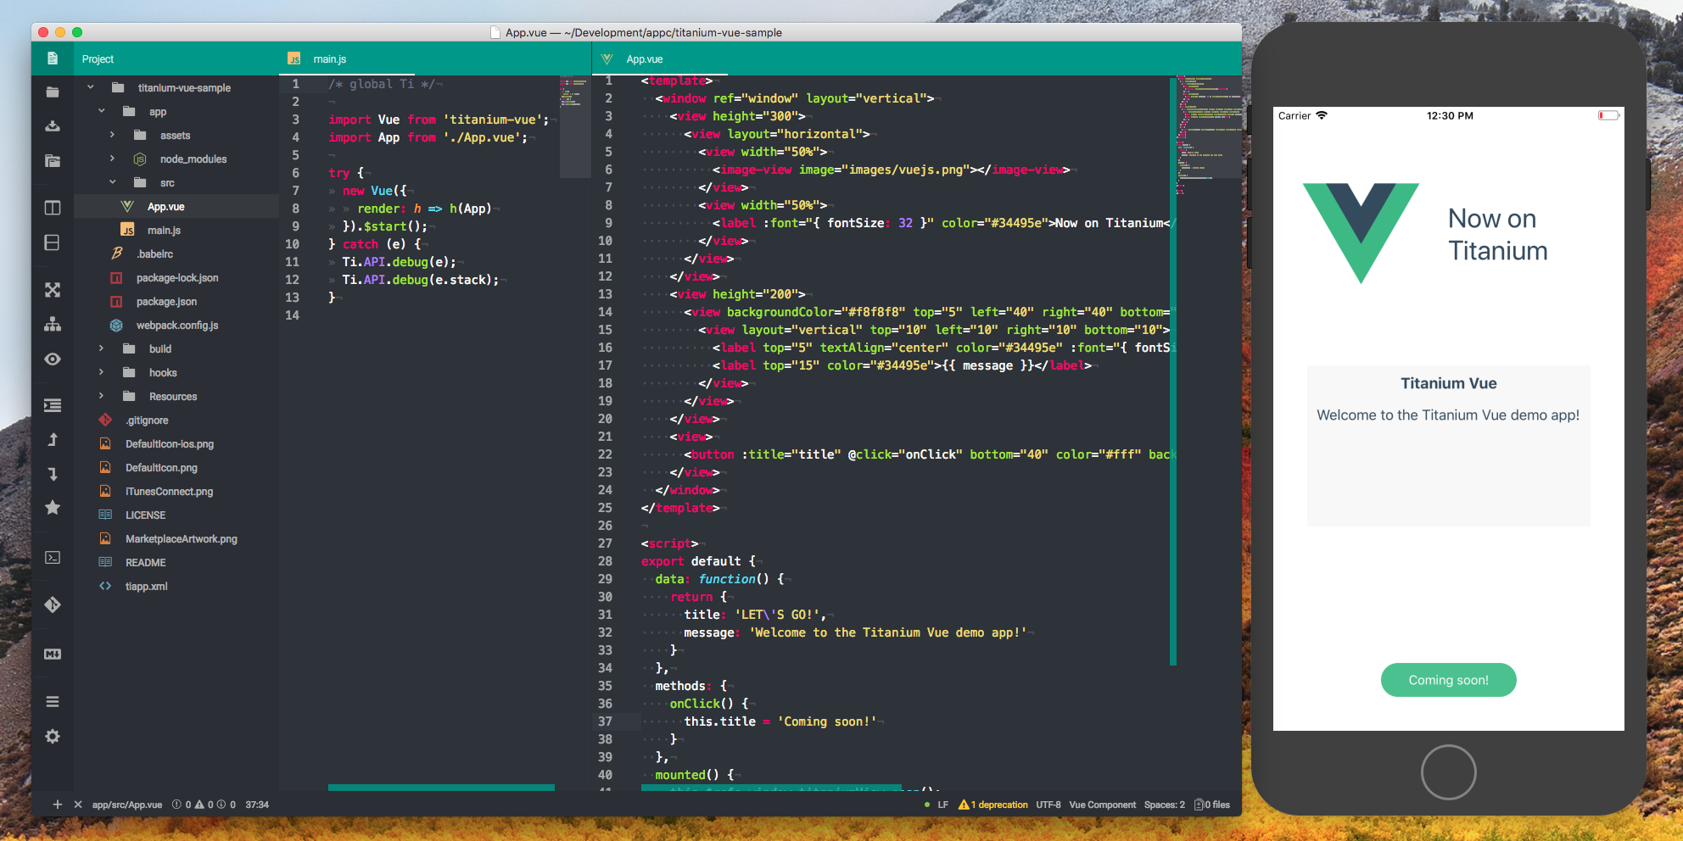Click the star bookmark icon in sidebar
The image size is (1683, 841).
point(53,507)
